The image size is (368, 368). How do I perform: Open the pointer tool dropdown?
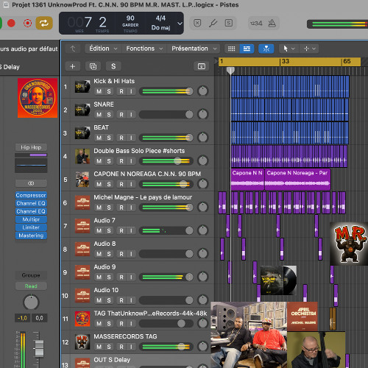[x=289, y=49]
